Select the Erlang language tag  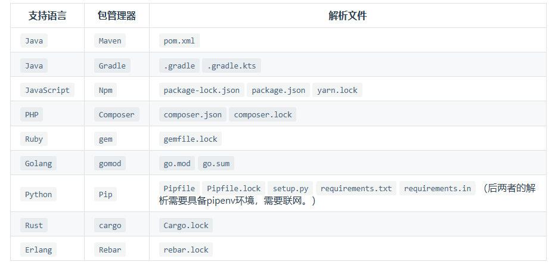(x=38, y=250)
